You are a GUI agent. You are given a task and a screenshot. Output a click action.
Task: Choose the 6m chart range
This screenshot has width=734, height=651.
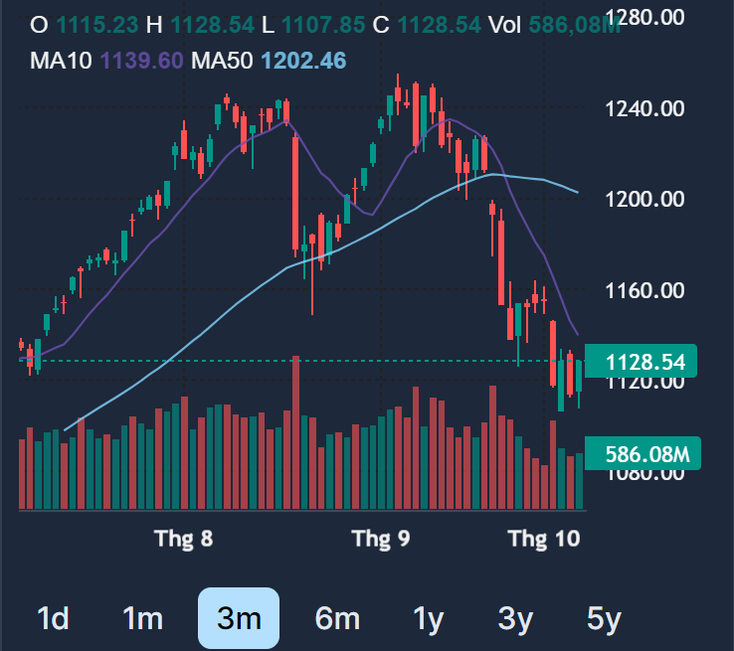pos(336,618)
